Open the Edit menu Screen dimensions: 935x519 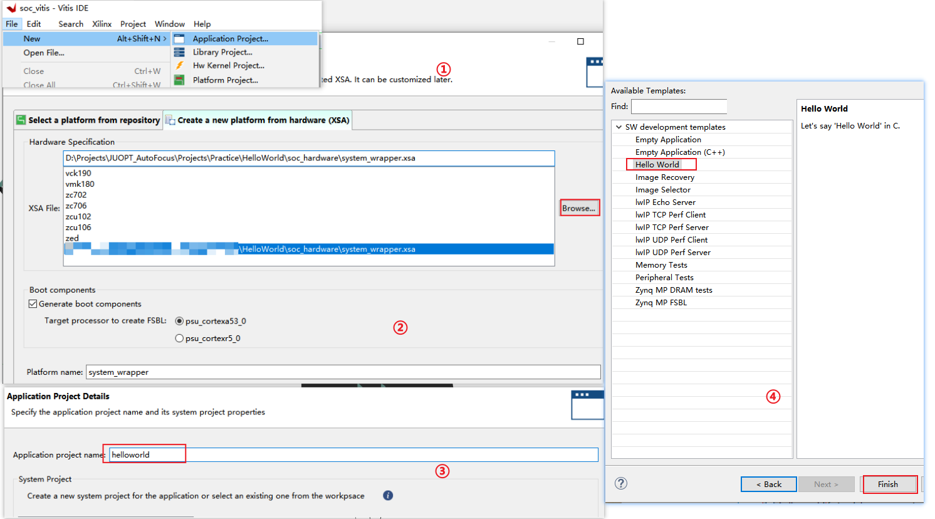point(34,24)
